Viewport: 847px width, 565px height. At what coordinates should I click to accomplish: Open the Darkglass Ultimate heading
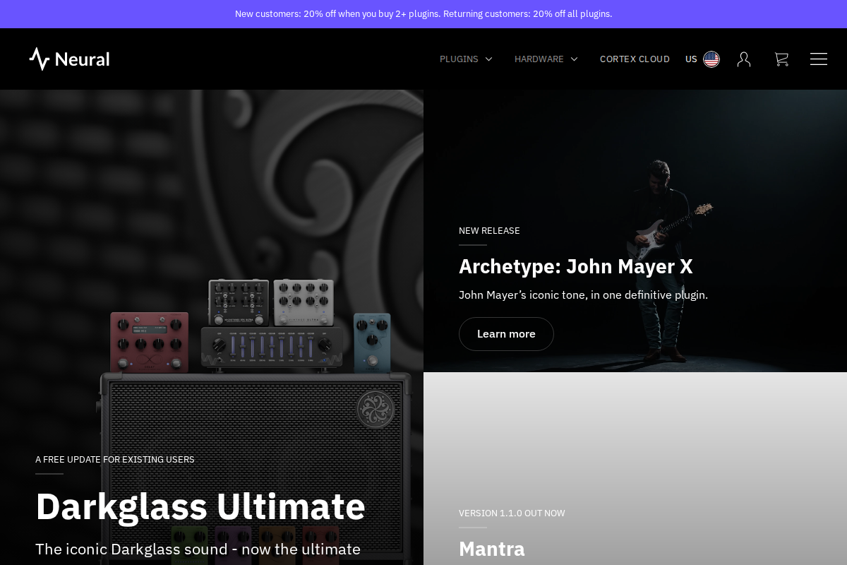click(200, 506)
